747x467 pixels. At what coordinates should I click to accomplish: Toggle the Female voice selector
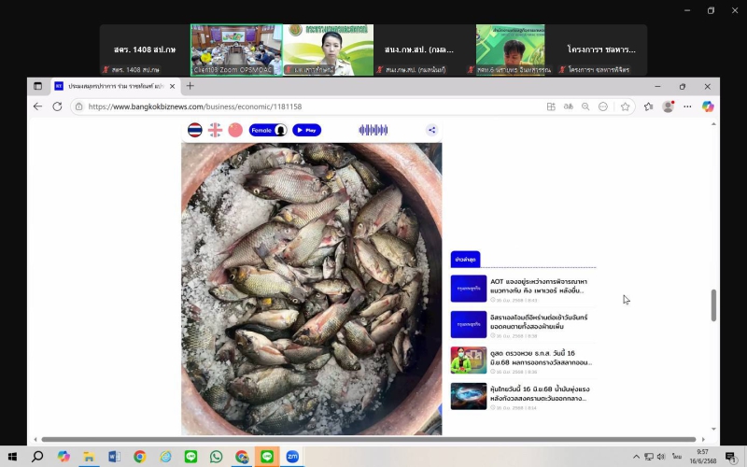(x=268, y=130)
